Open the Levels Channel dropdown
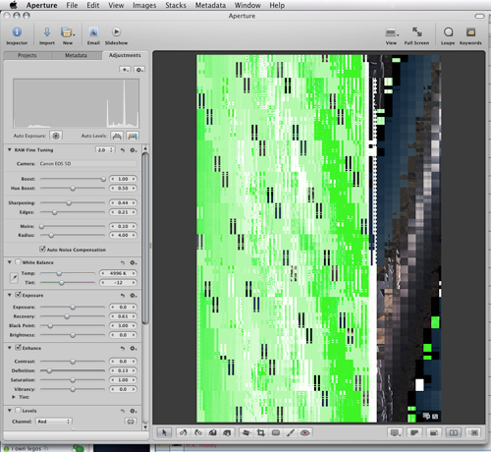 [x=54, y=422]
